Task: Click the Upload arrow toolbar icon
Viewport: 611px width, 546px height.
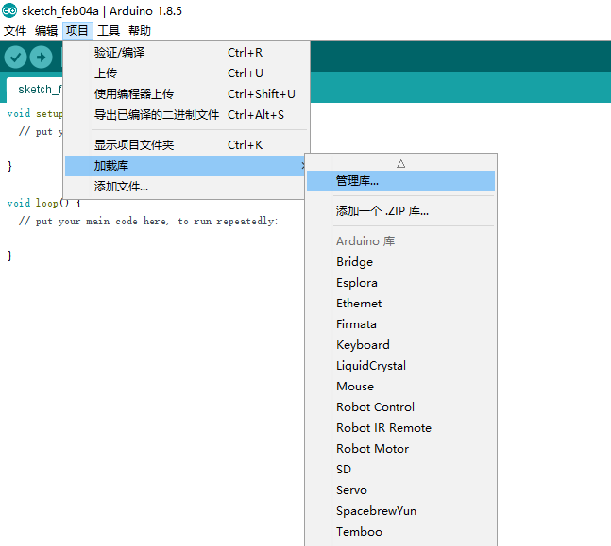Action: [x=41, y=58]
